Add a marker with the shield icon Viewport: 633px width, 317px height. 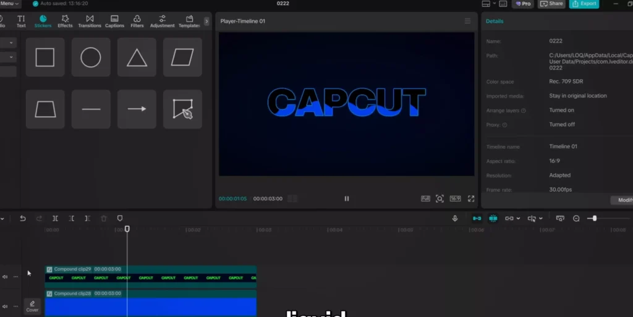click(120, 218)
